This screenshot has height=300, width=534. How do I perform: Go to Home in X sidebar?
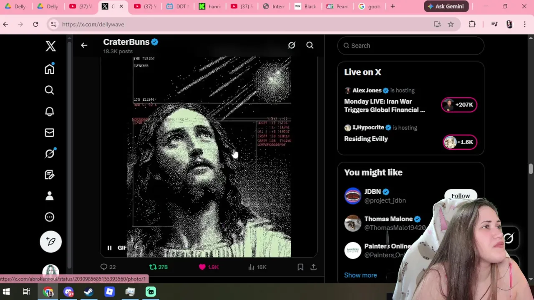50,69
